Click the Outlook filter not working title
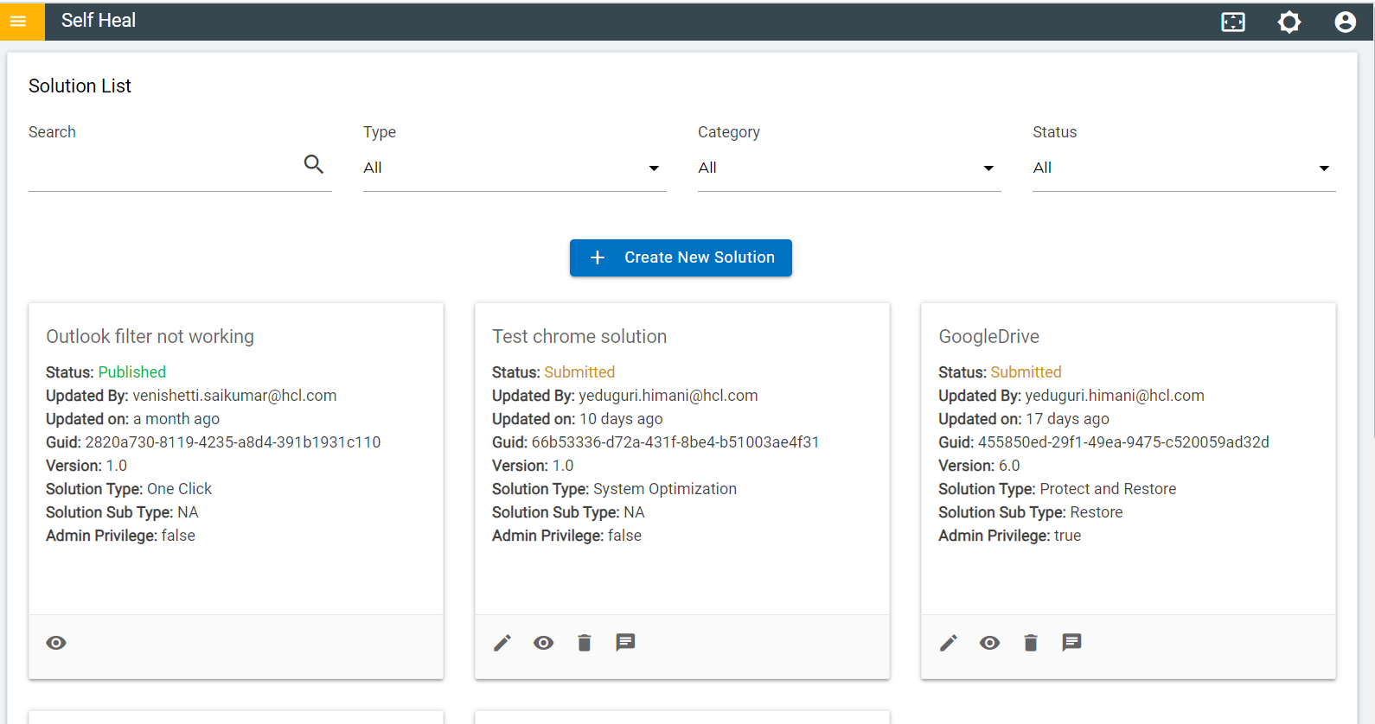Screen dimensions: 1375x724 click(150, 336)
